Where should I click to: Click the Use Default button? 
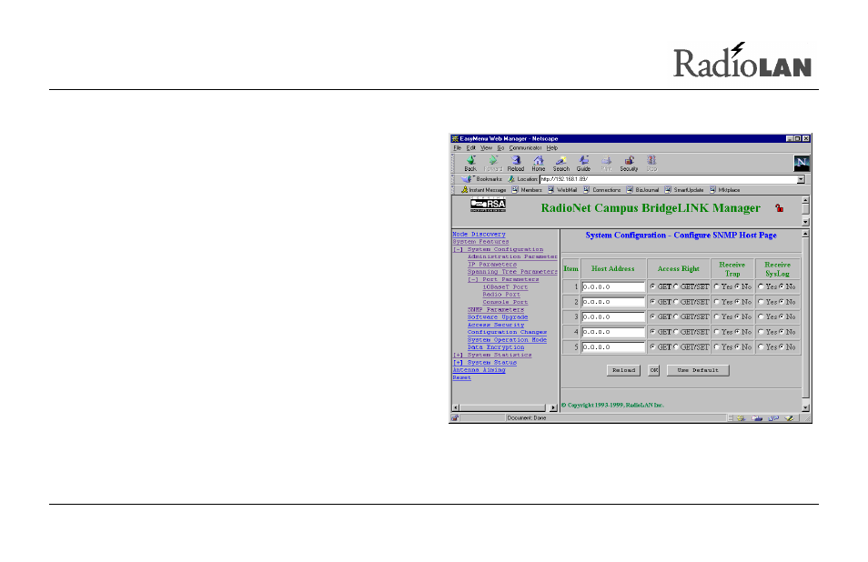point(698,371)
